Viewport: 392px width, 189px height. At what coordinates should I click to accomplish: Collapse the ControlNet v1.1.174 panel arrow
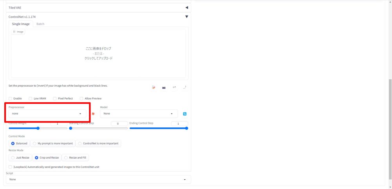coord(187,17)
